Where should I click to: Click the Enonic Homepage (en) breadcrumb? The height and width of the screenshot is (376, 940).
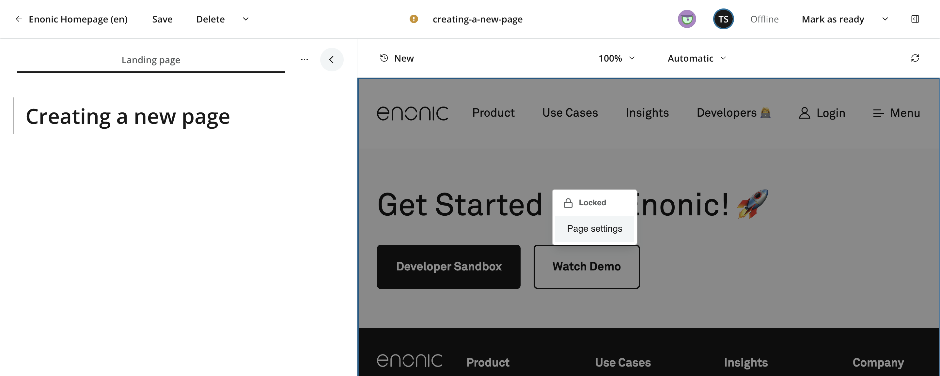click(78, 19)
